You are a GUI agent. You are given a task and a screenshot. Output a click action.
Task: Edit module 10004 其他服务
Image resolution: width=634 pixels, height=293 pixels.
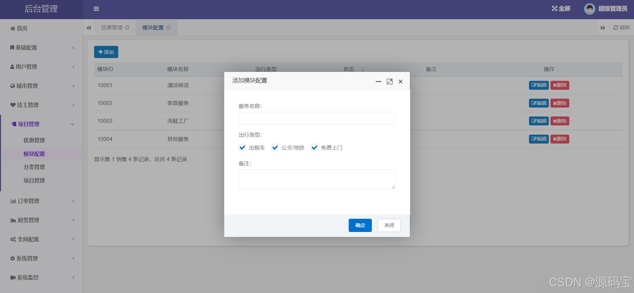pos(539,139)
